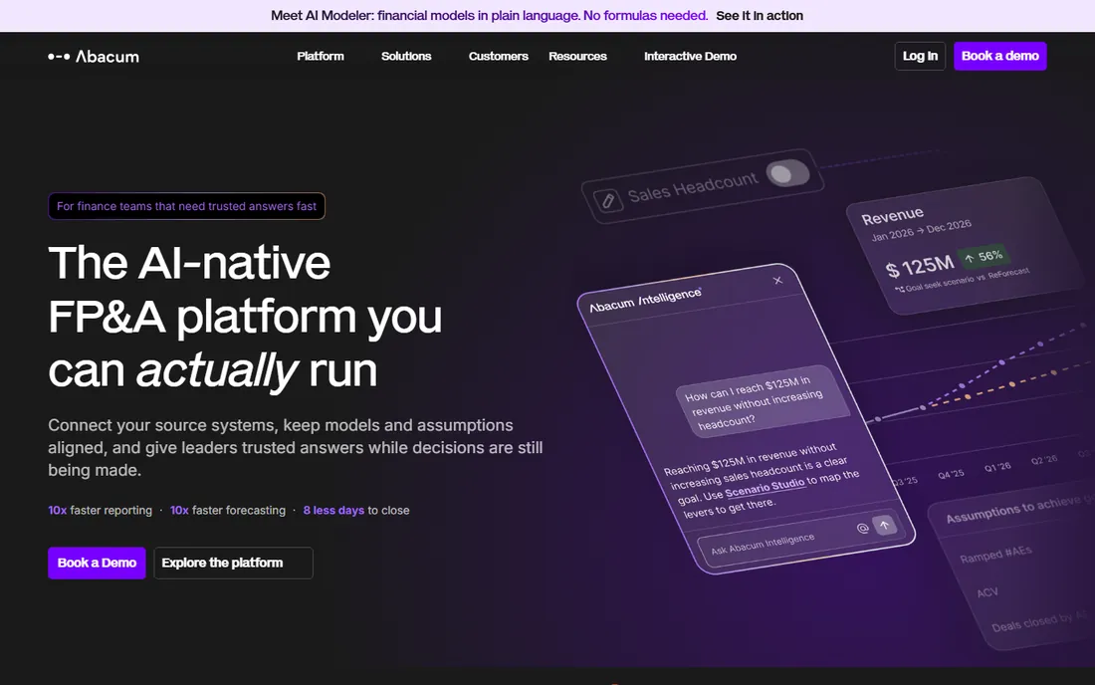
Task: Toggle the Sales Headcount switch
Action: (x=787, y=173)
